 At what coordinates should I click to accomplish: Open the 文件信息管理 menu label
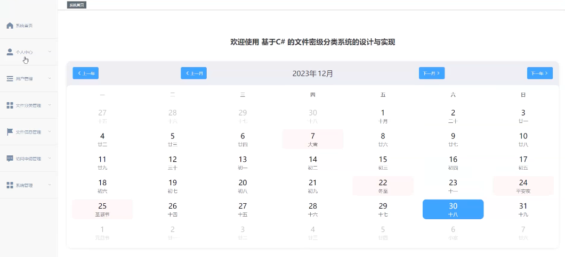(28, 132)
